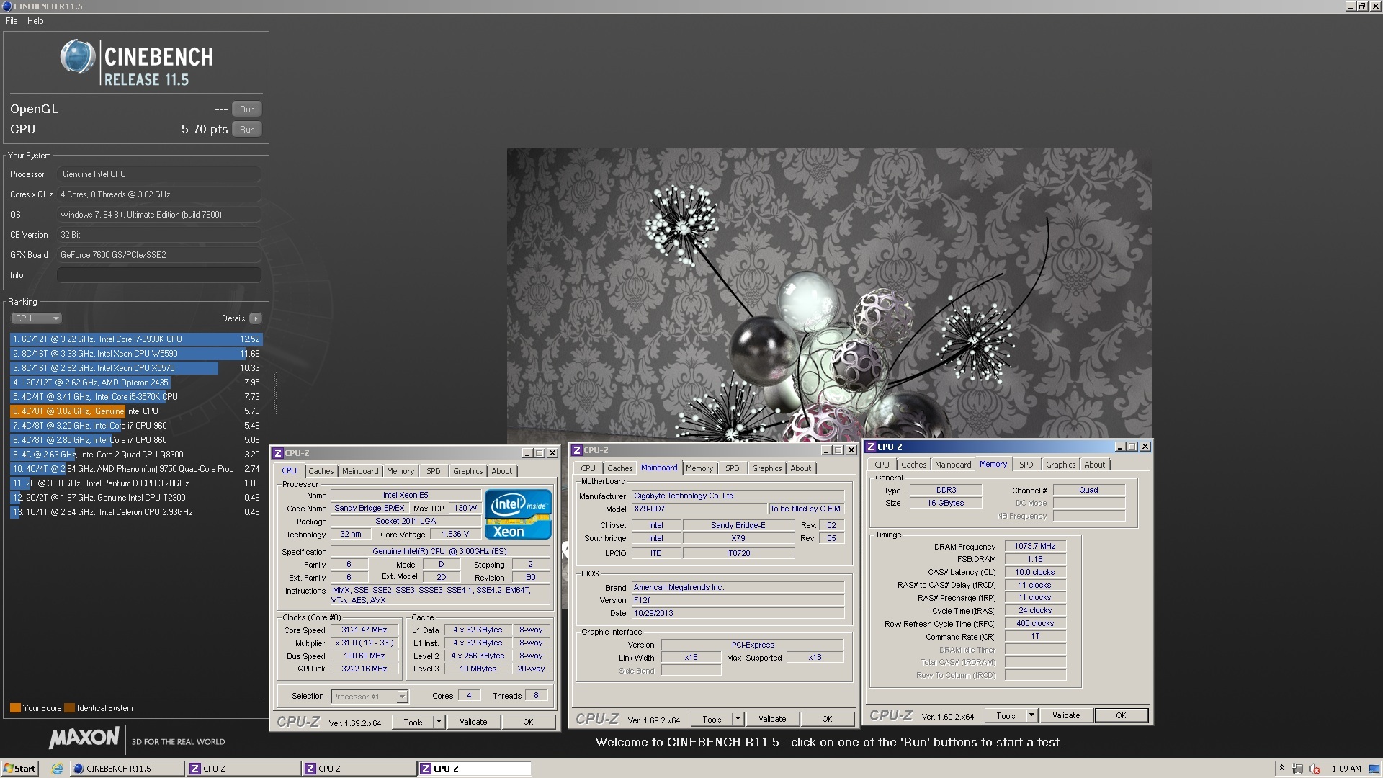Click Tools button in rightmost CPU-Z window
Screen dimensions: 1383x778
point(1006,715)
